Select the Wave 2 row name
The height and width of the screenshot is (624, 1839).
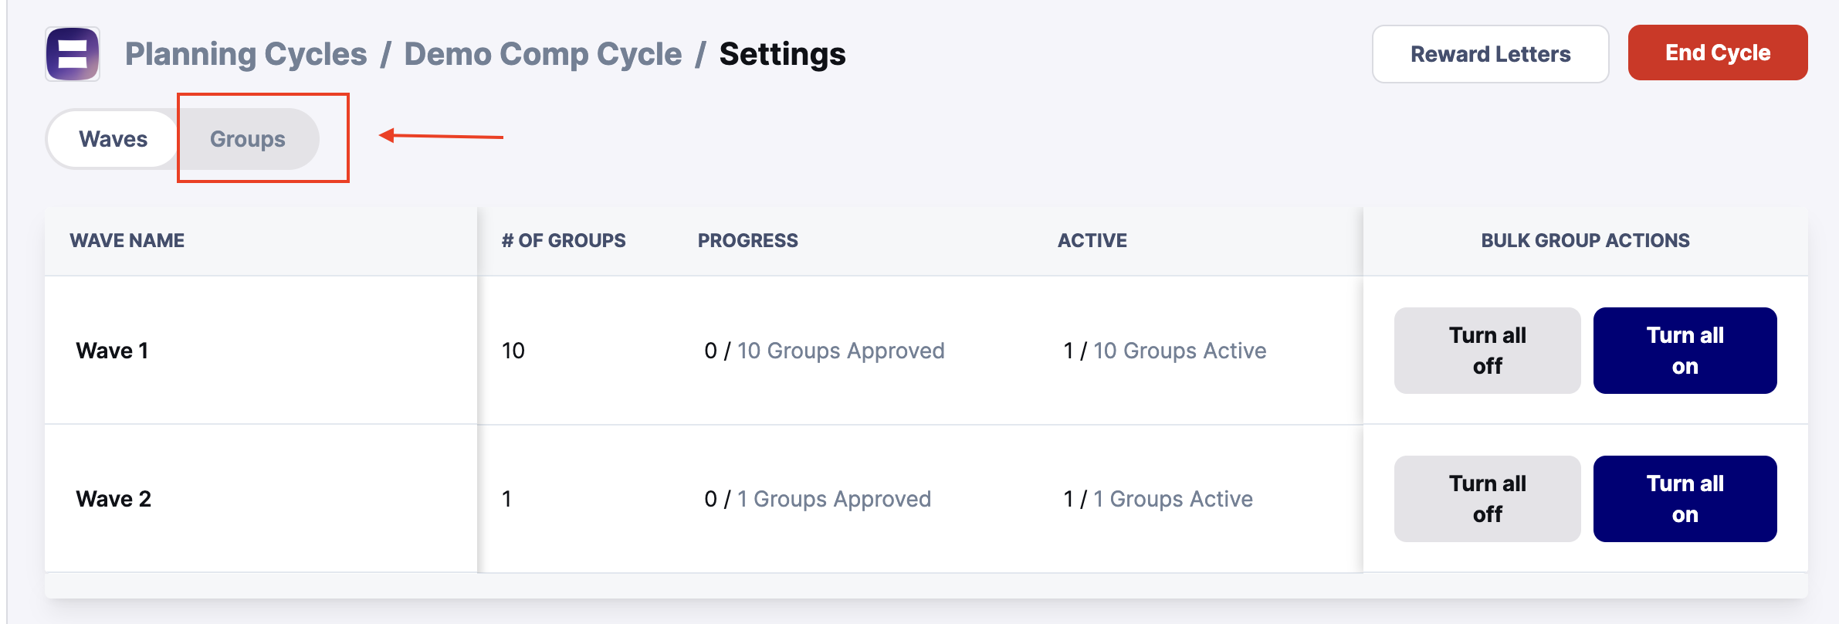click(113, 499)
